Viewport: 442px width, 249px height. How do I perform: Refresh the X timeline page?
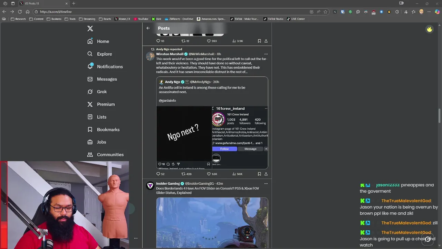coord(20,12)
